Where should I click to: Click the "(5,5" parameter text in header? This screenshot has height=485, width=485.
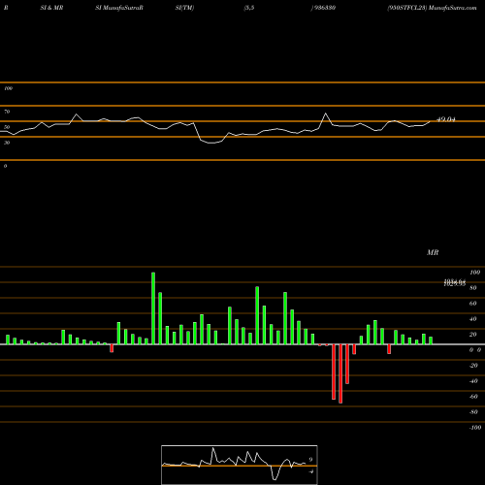249,8
